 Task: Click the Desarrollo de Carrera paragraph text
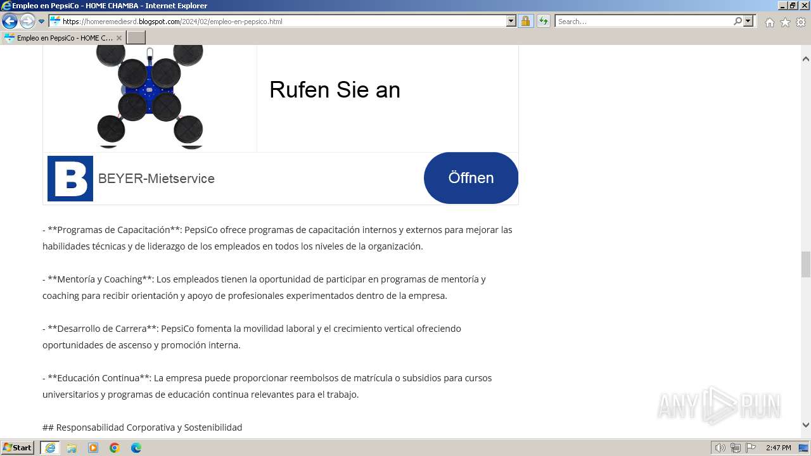(x=252, y=337)
